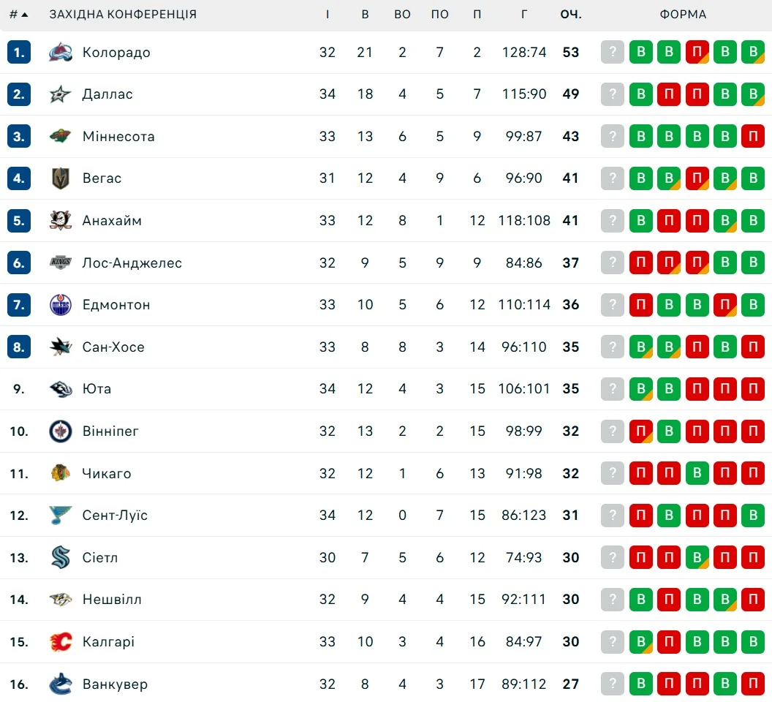Click the Vegas Golden Knights logo
The image size is (772, 702).
point(61,178)
